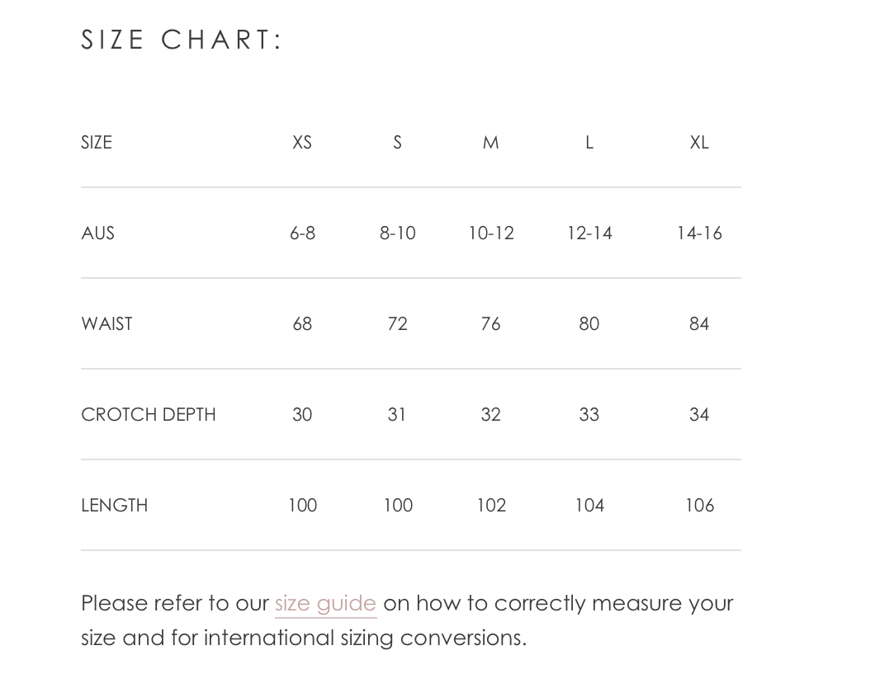Click the WAIST row label
The height and width of the screenshot is (688, 875).
106,324
